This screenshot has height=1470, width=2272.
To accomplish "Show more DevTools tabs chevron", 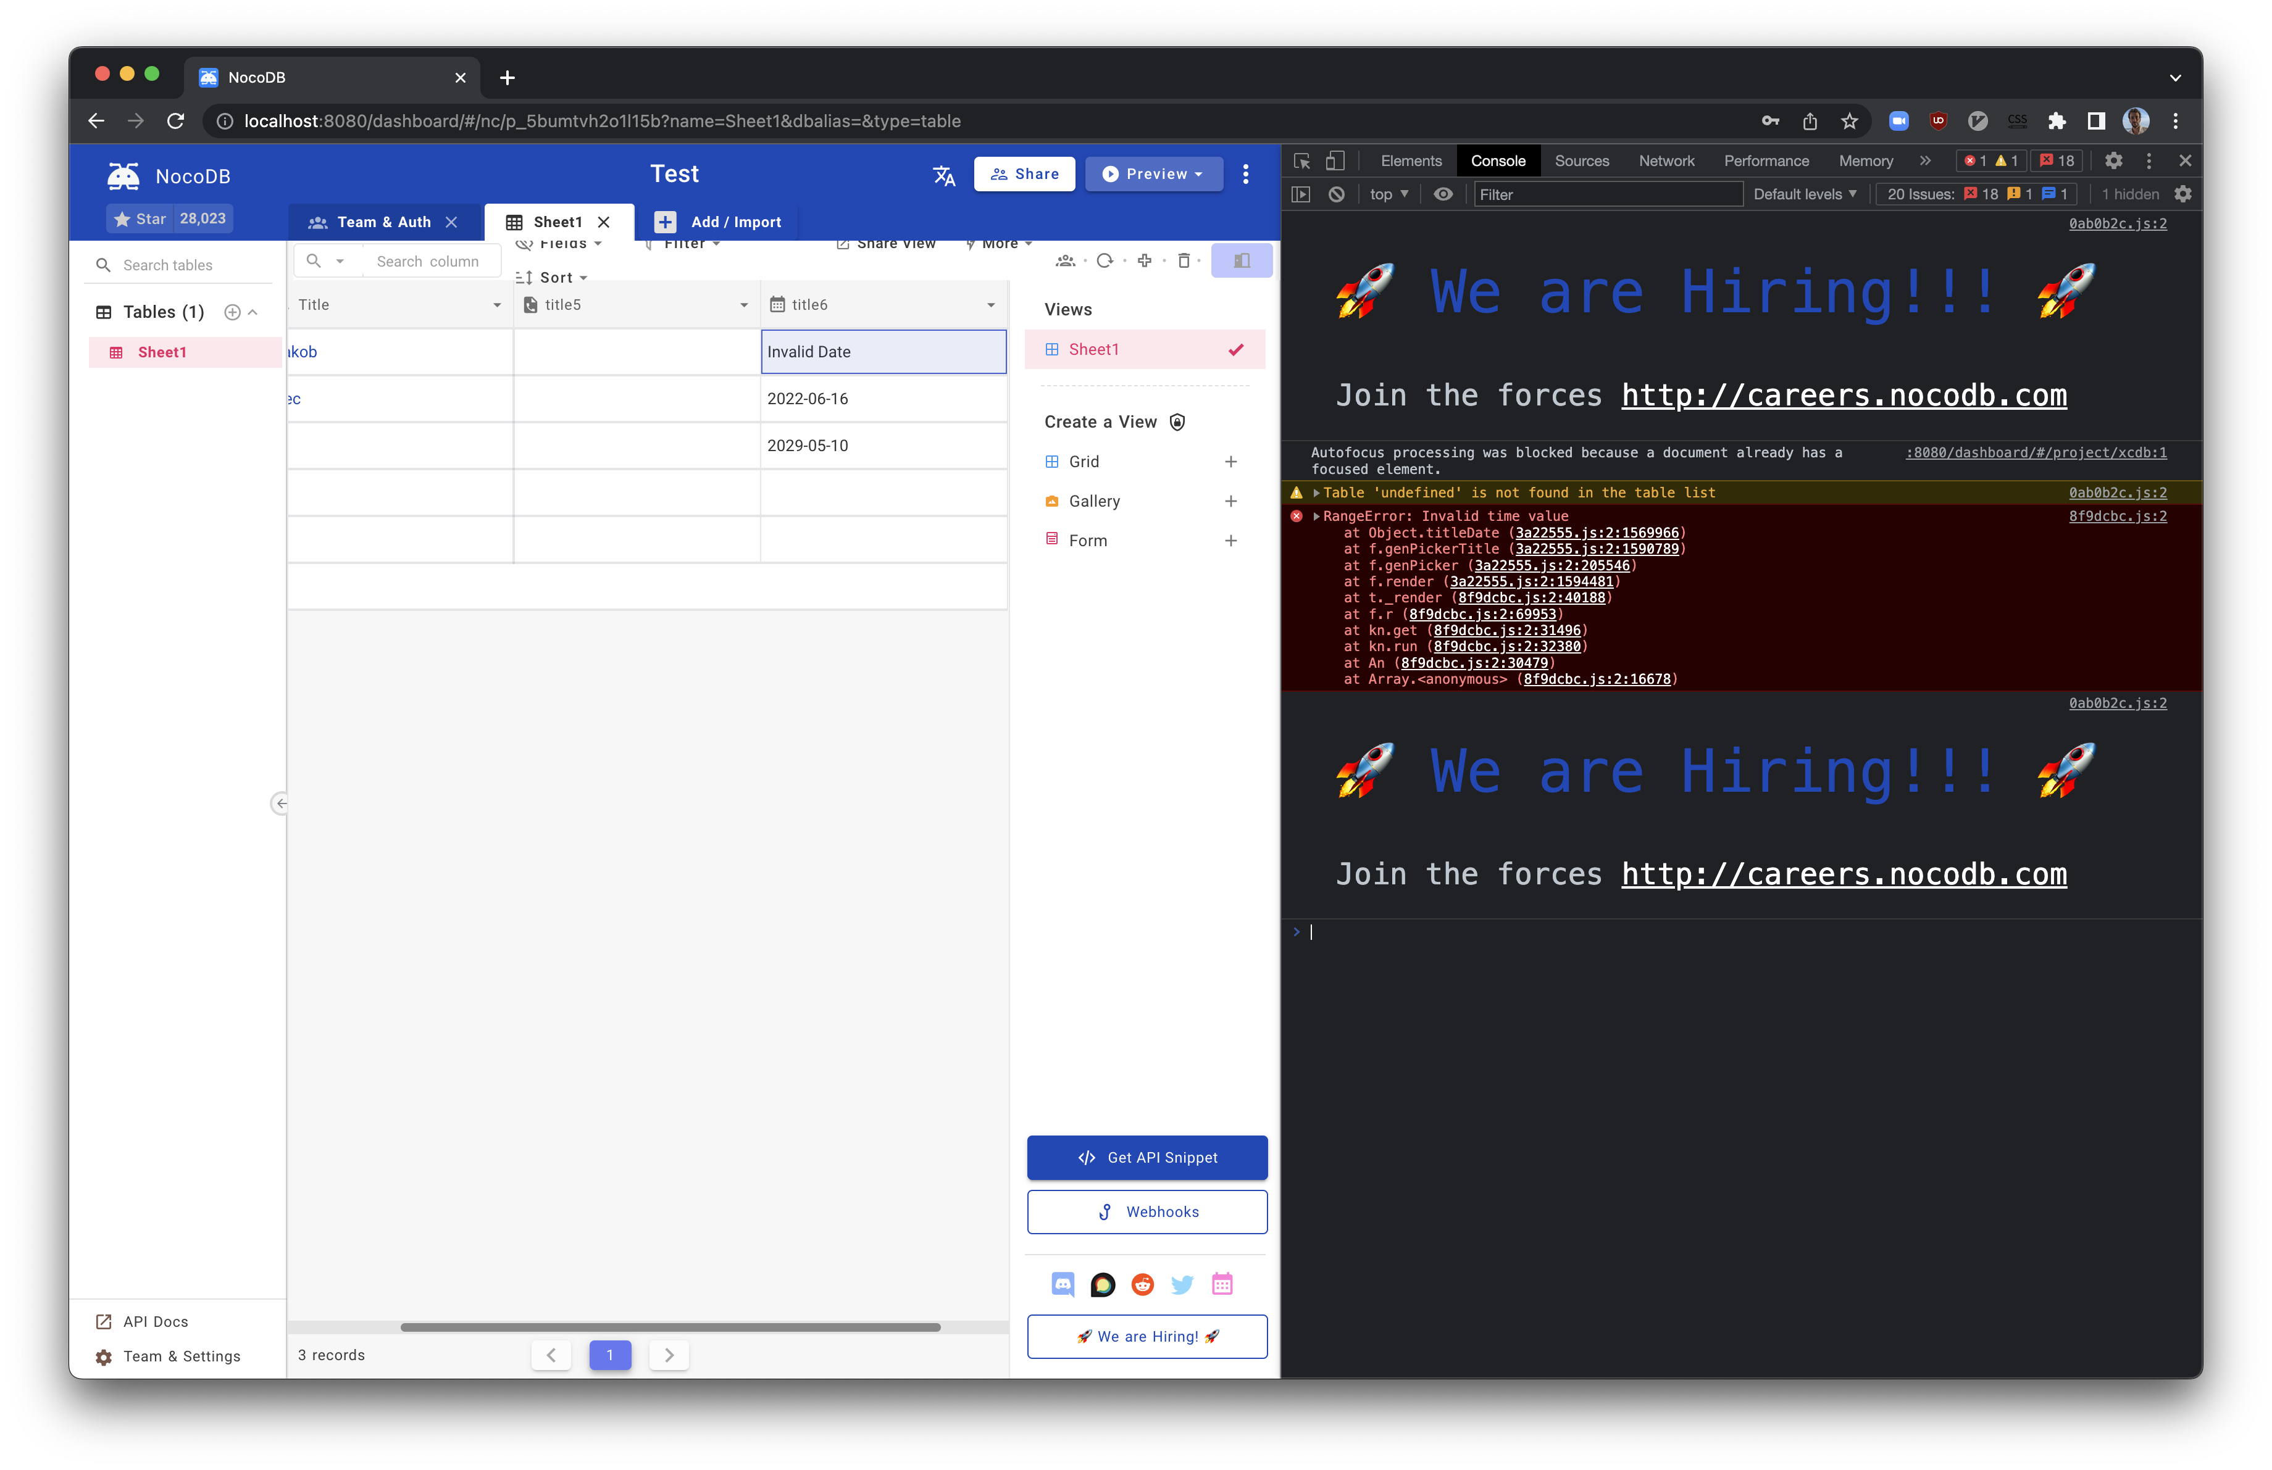I will 1924,161.
